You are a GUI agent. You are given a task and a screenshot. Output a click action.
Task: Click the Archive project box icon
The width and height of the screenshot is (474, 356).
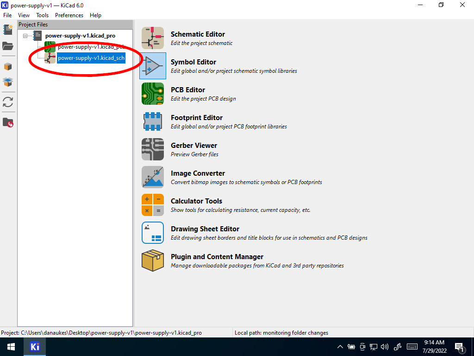[8, 66]
